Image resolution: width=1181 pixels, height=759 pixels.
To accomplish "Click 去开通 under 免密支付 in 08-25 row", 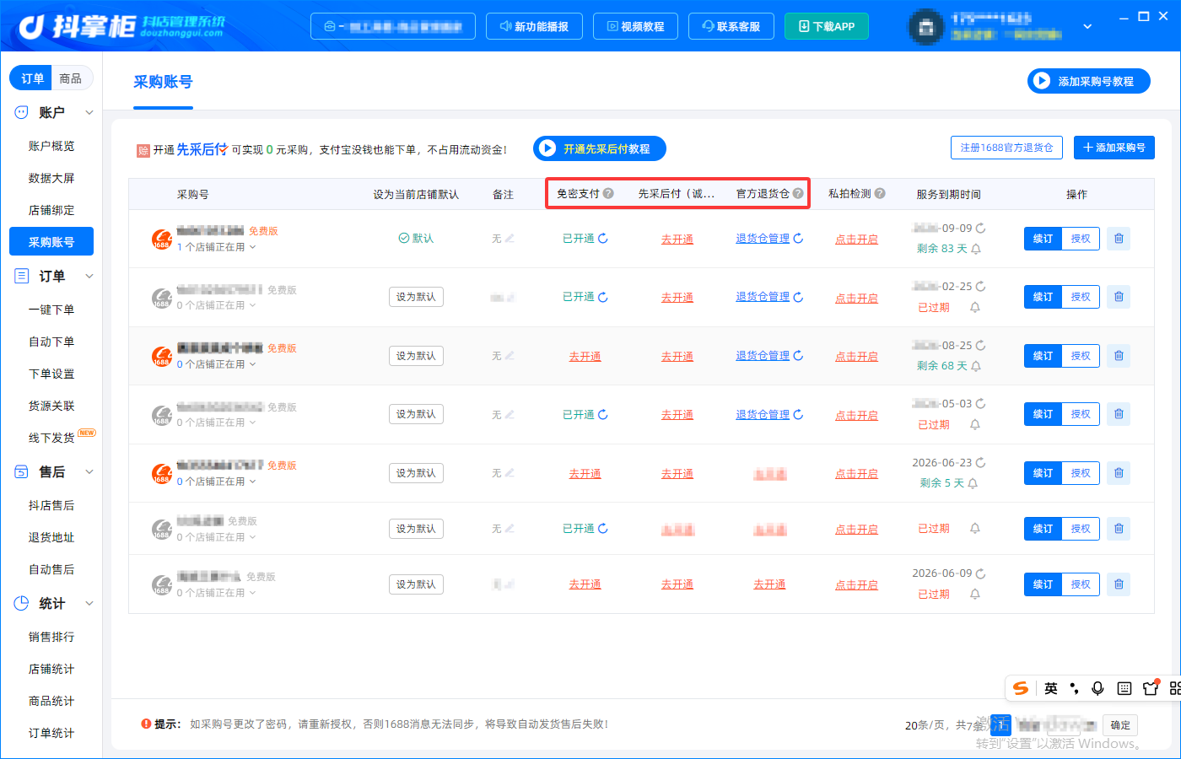I will 585,357.
